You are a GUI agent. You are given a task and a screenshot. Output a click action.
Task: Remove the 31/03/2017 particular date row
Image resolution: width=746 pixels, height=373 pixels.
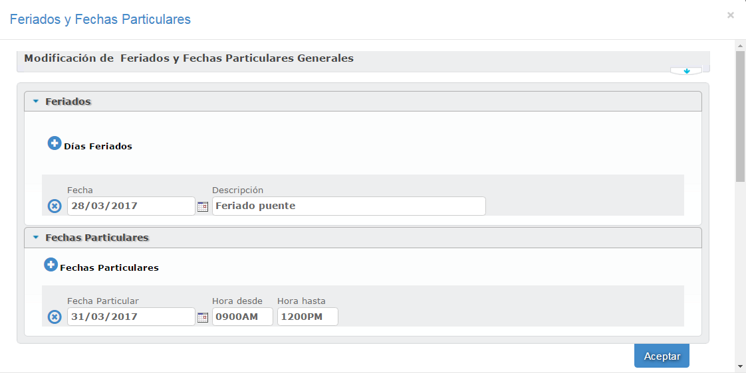[55, 317]
